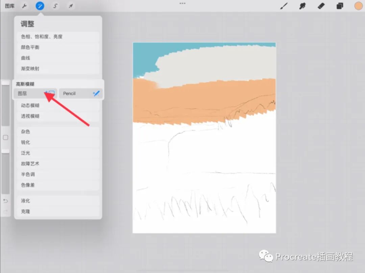The image size is (365, 273).
Task: Open the orange color swatch
Action: tap(358, 6)
